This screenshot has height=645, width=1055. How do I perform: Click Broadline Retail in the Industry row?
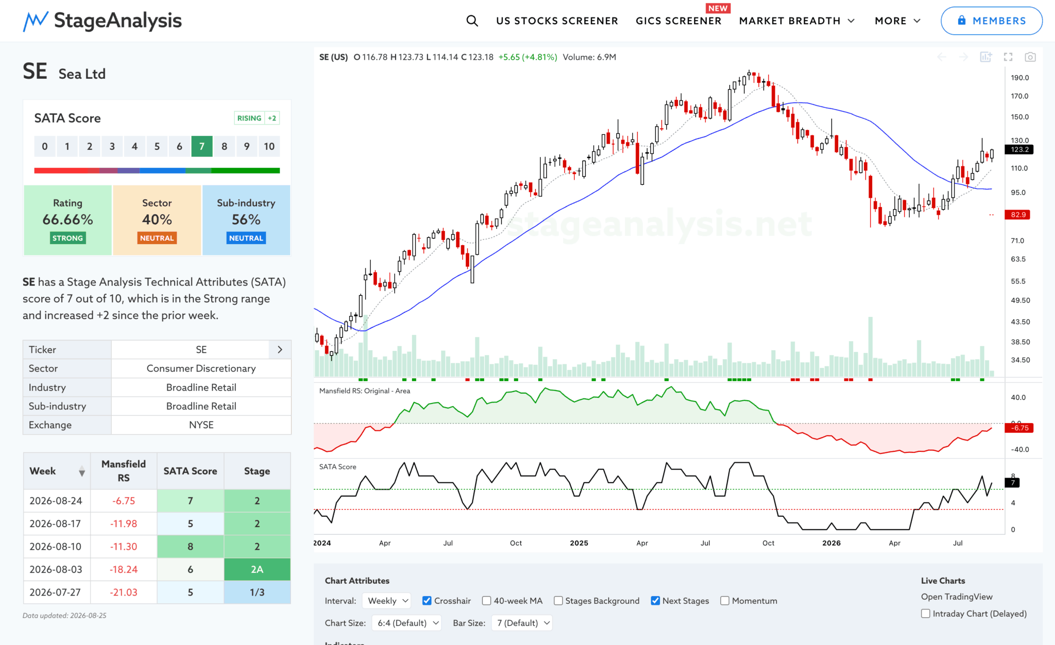click(x=201, y=387)
